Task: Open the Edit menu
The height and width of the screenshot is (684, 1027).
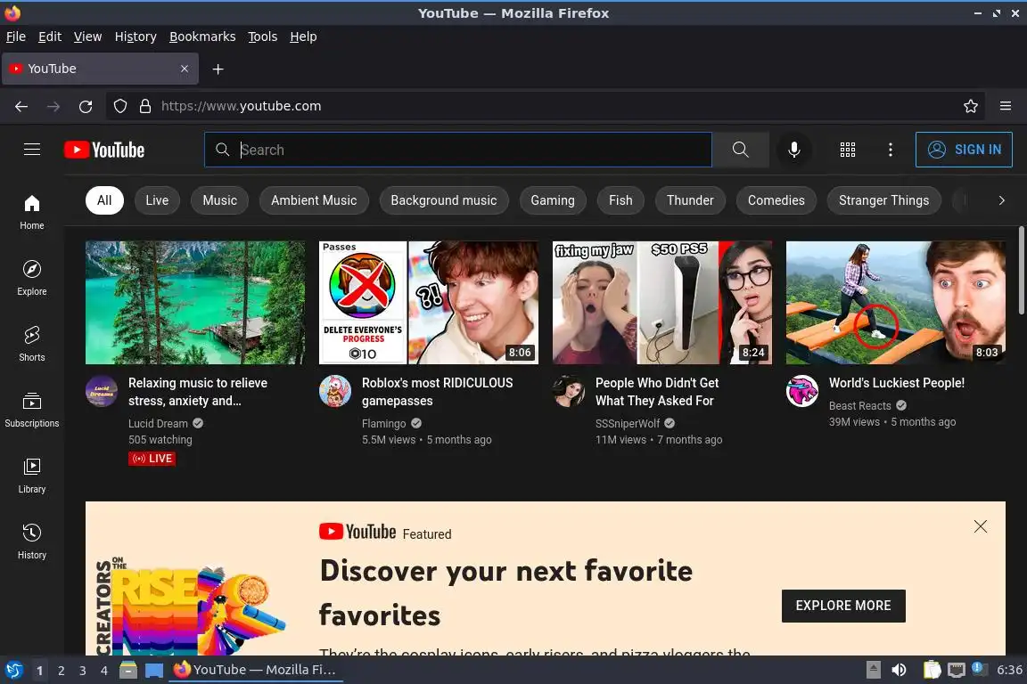Action: coord(50,37)
